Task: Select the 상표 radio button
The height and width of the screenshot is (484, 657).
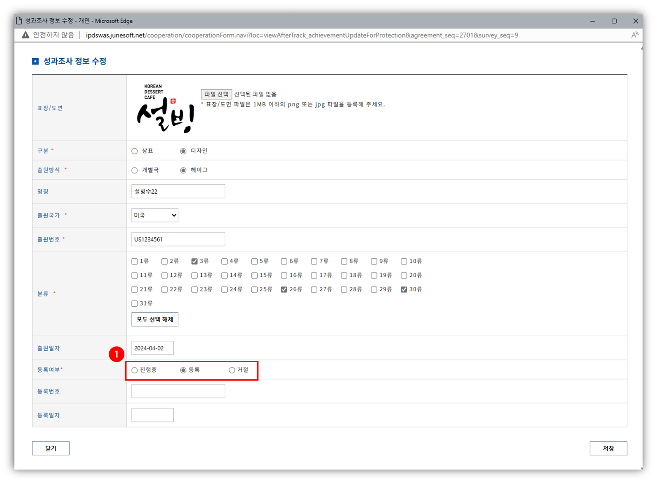Action: click(x=135, y=151)
